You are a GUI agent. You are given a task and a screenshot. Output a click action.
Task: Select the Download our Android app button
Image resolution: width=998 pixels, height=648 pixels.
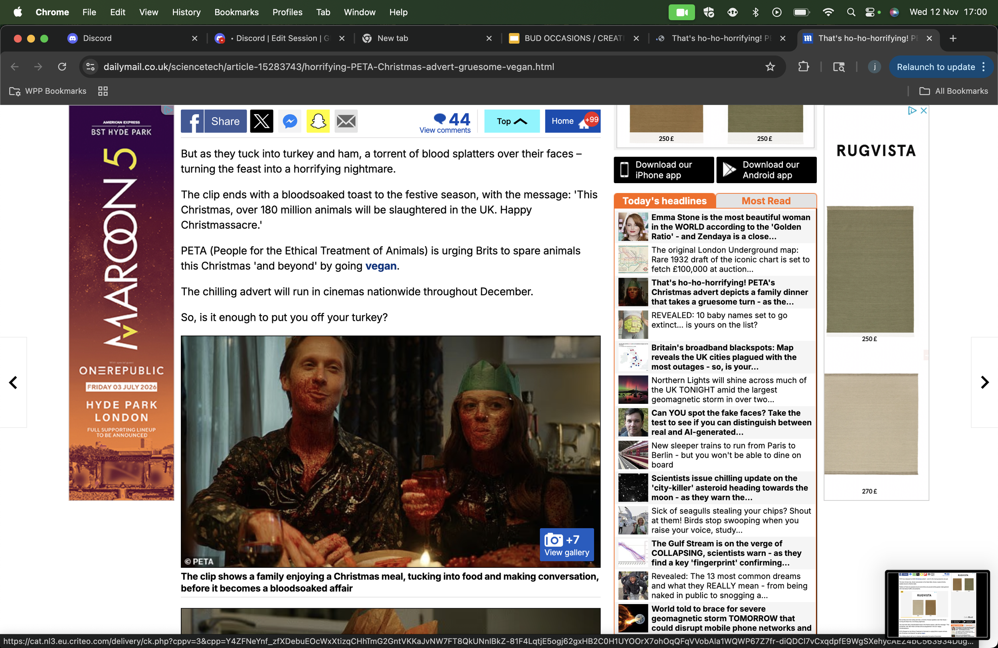(766, 170)
